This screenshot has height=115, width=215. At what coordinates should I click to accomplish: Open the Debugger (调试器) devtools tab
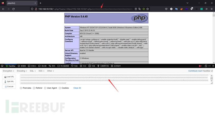coord(42,66)
